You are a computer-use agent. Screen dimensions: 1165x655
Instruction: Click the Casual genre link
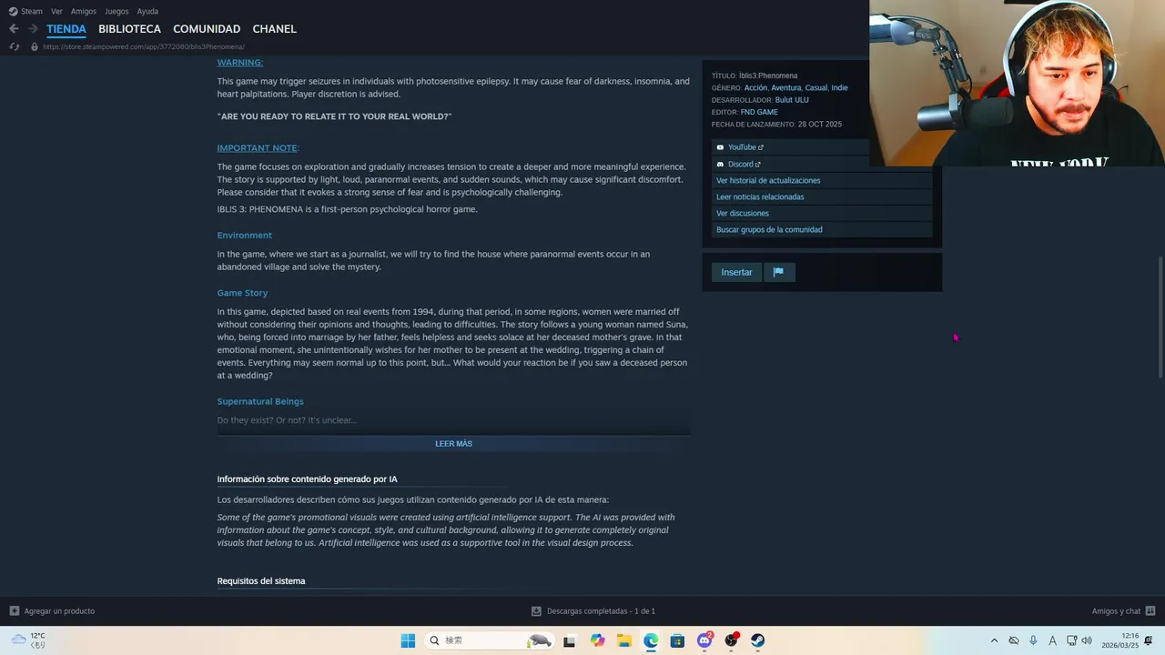click(x=816, y=87)
